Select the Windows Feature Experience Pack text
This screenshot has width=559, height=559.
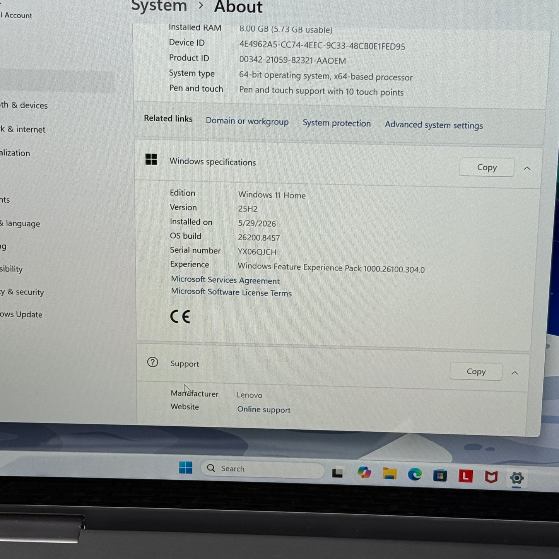[331, 268]
